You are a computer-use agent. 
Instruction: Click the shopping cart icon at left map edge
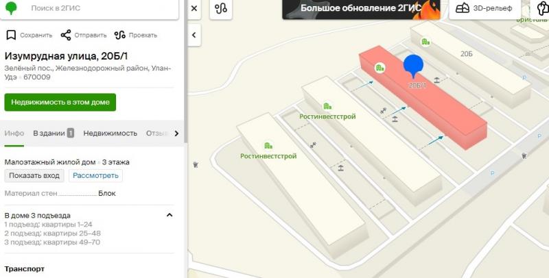[196, 164]
